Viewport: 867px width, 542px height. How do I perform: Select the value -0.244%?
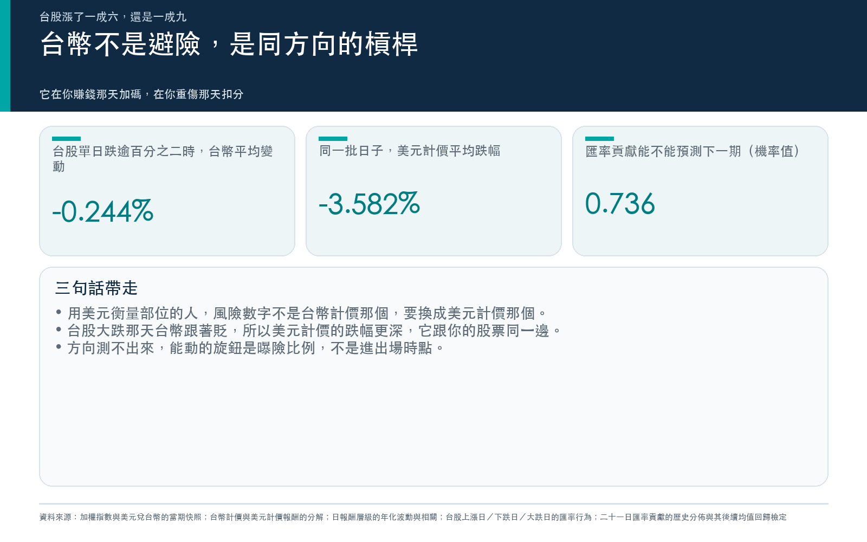(x=103, y=211)
